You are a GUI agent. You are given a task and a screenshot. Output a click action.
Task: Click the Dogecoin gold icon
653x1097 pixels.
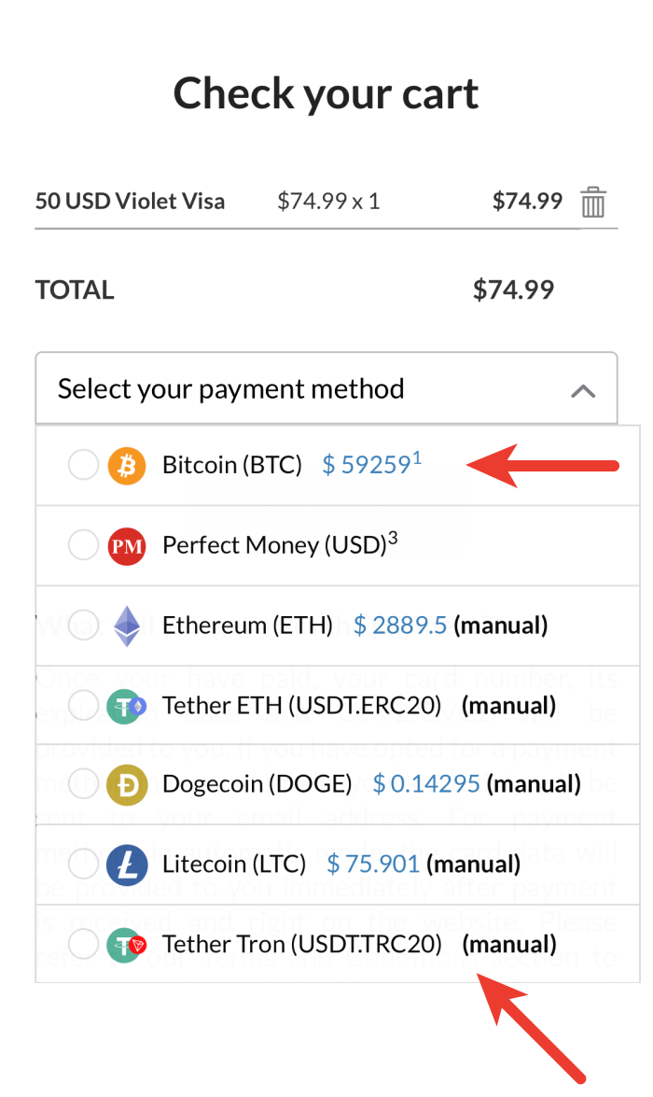tap(126, 784)
